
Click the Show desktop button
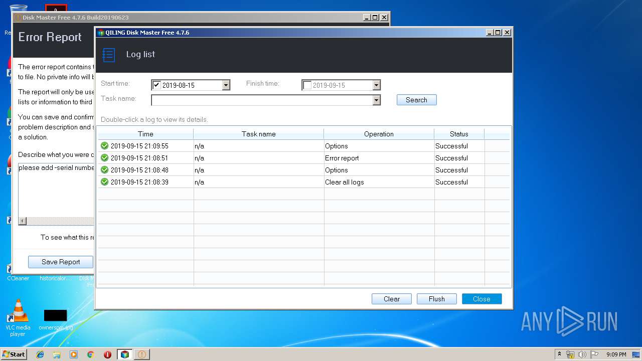tap(636, 354)
